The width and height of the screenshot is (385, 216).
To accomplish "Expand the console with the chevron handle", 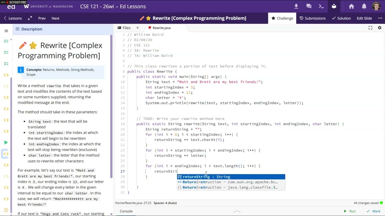I will 237,211.
